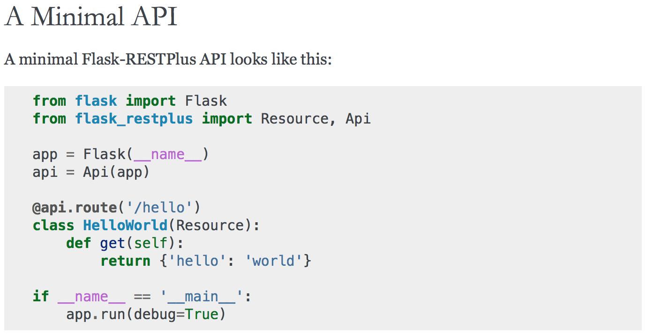
Task: Click the return statement with 'hello': 'world'
Action: click(x=206, y=261)
